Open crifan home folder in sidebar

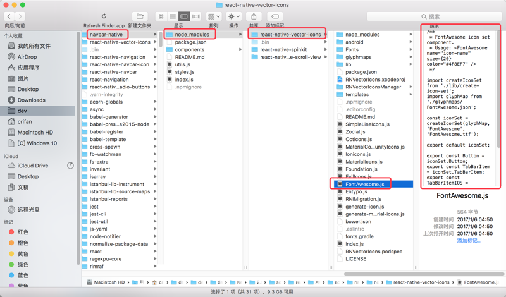click(25, 121)
